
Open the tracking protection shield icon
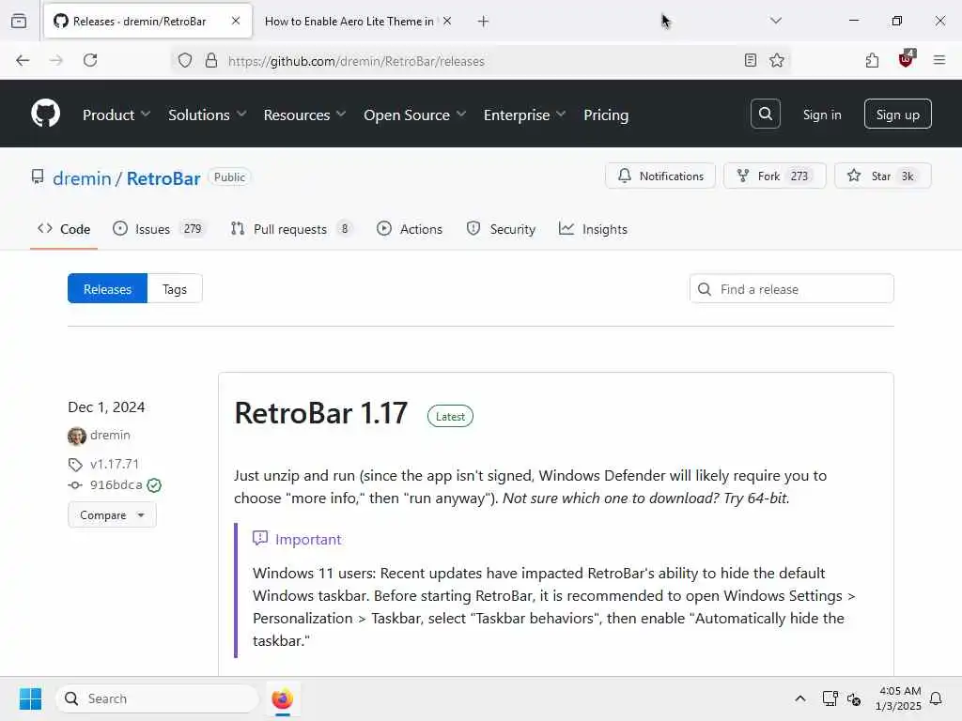pos(185,61)
